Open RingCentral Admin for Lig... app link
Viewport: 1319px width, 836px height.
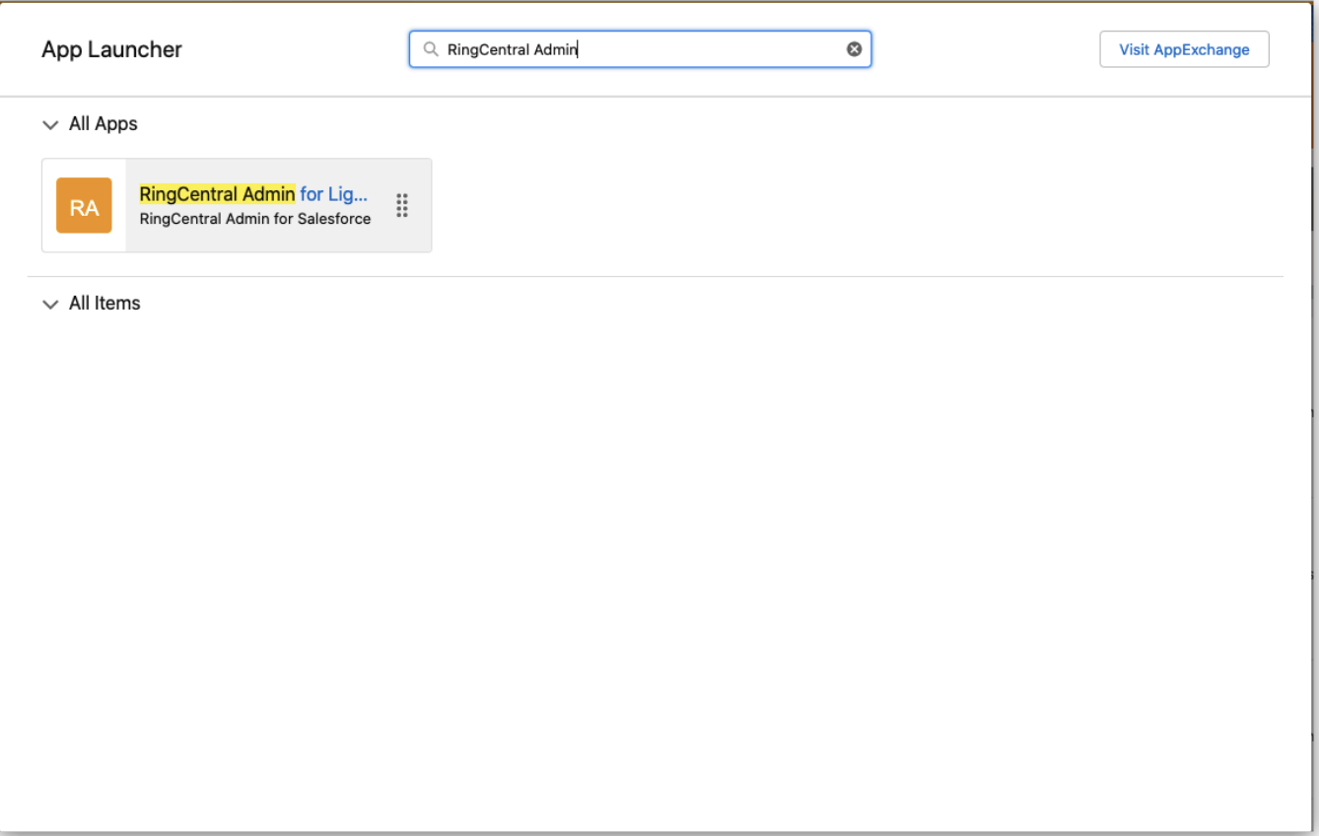point(253,194)
